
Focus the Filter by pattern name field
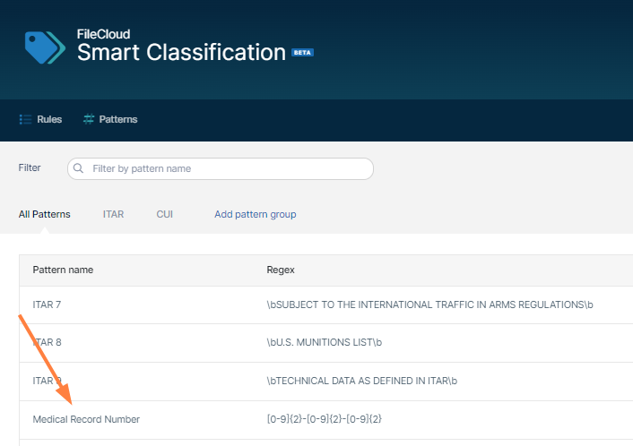tap(229, 168)
